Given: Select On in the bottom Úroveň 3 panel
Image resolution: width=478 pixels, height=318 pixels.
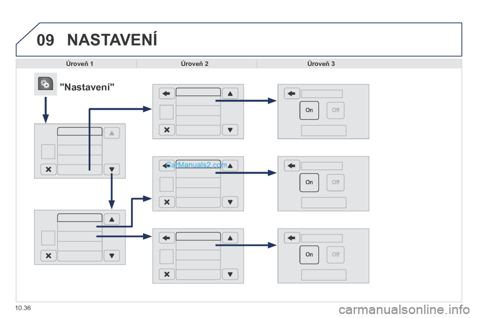Looking at the screenshot, I should [309, 254].
